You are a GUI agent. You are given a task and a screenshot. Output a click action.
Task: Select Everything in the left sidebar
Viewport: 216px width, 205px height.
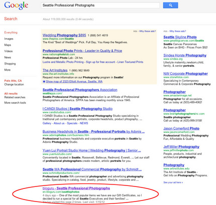(x=11, y=33)
